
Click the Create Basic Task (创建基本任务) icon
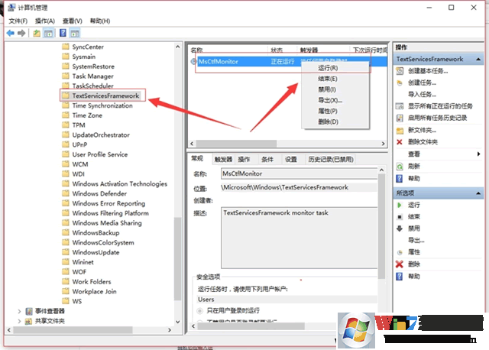[400, 71]
